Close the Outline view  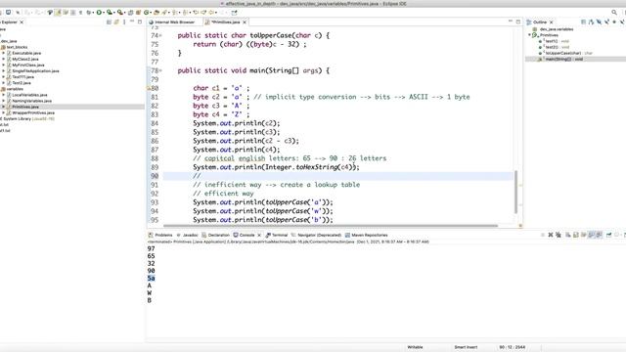tap(552, 22)
